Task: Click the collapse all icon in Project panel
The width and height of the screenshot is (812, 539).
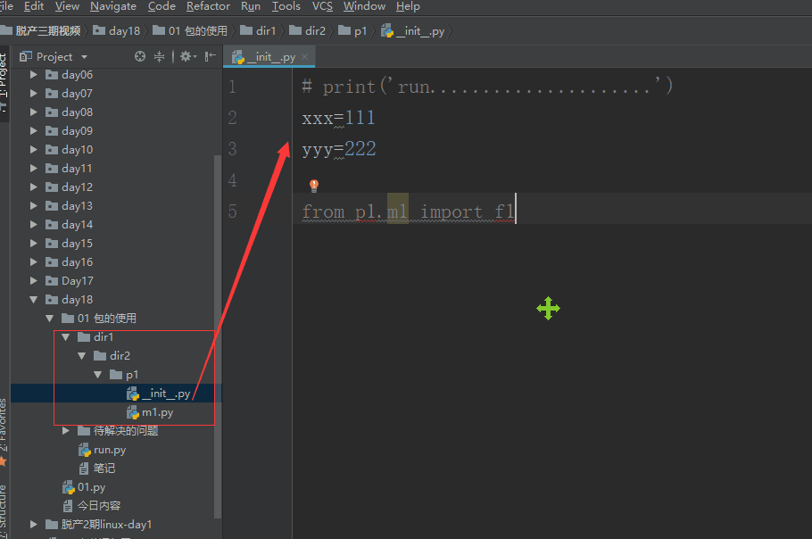Action: tap(160, 56)
